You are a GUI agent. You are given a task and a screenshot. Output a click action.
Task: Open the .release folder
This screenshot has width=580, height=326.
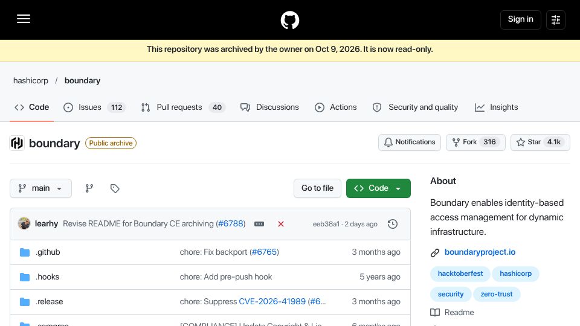49,302
